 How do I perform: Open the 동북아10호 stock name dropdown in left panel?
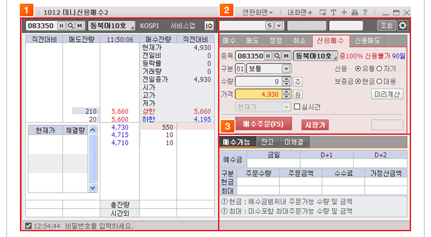point(111,26)
